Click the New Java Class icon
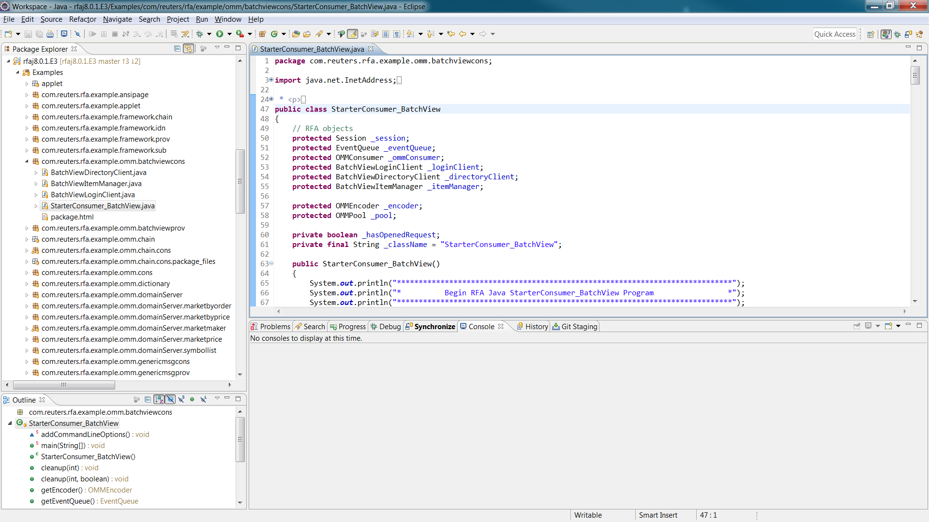Screen dimensions: 929x522 click(274, 34)
